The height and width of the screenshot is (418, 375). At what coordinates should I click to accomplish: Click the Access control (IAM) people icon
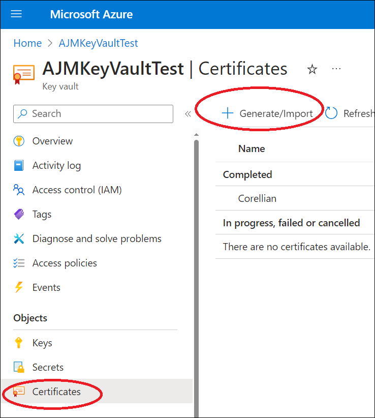[19, 190]
